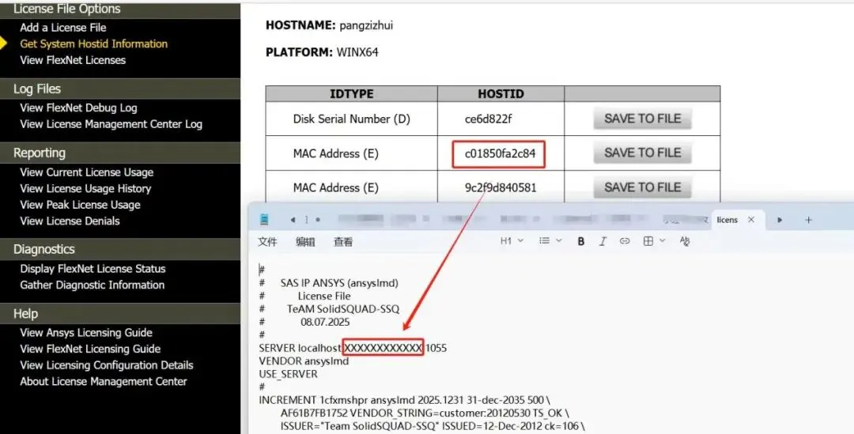Open View FlexNet Licenses
The image size is (854, 434).
(73, 60)
